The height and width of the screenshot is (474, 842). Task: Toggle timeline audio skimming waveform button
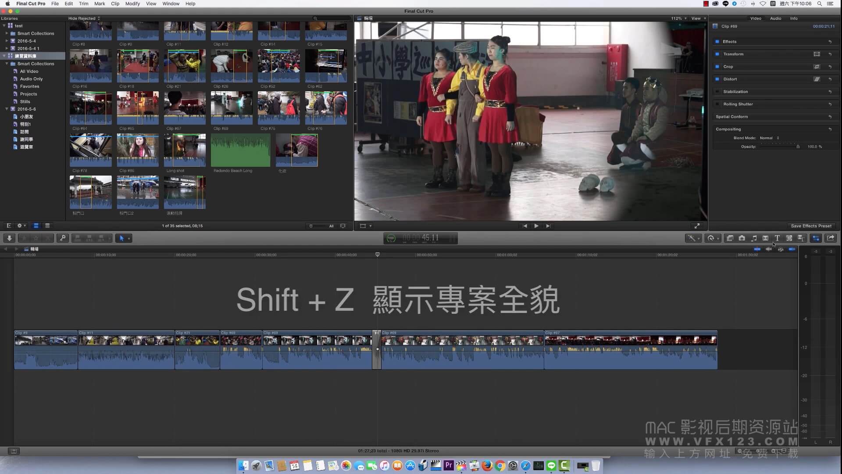coord(769,249)
